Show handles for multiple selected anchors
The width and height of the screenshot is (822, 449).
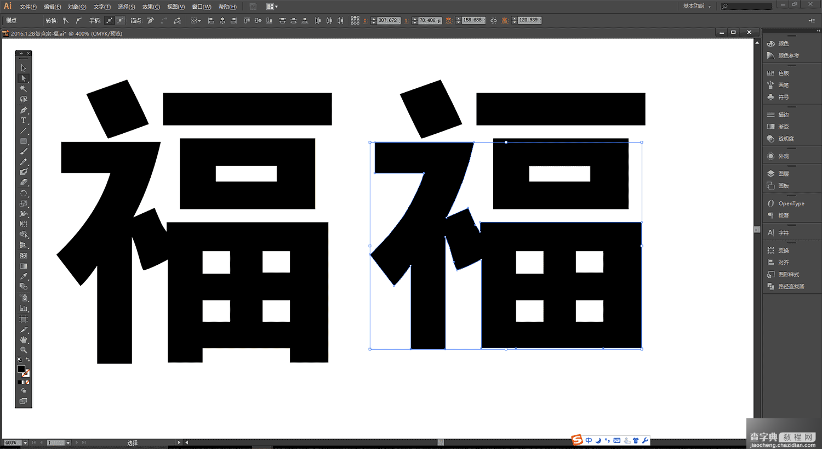109,20
